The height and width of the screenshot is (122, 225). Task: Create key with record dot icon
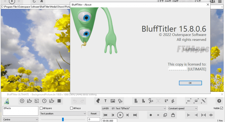click(x=151, y=115)
